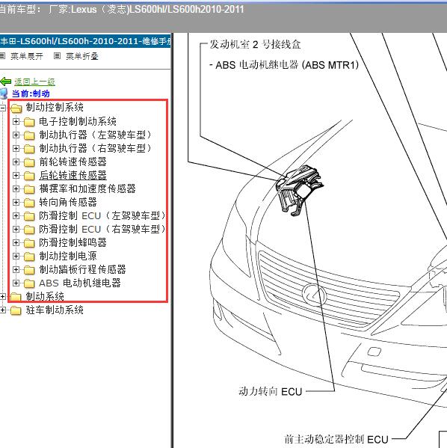Click the 菜单折叠 list icon
Image resolution: width=447 pixels, height=448 pixels.
coord(57,55)
